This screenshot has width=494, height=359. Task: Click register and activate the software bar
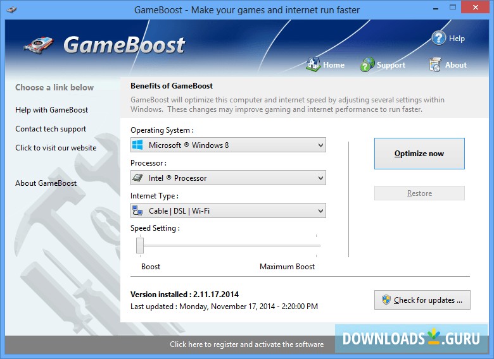[x=247, y=344]
